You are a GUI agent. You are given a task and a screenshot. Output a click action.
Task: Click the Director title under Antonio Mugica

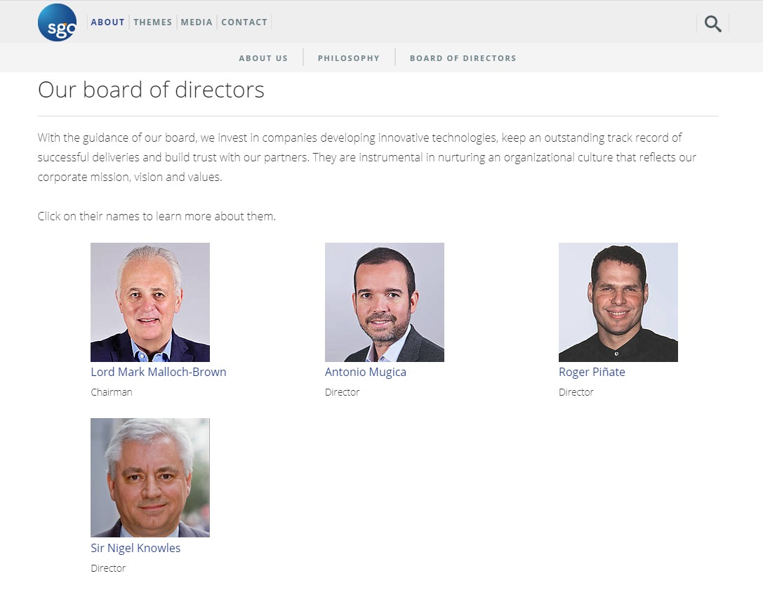click(342, 392)
